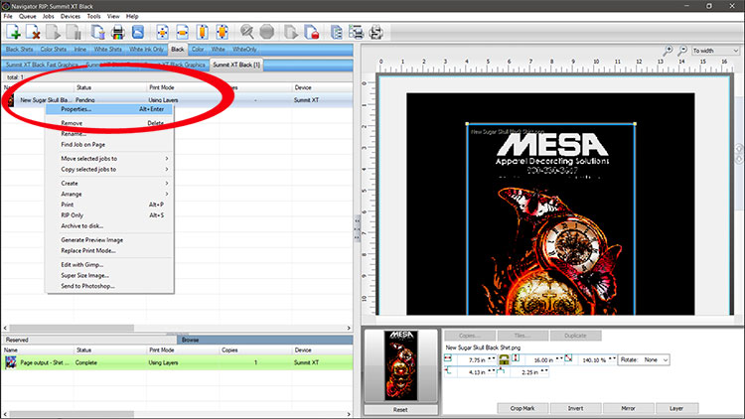Click the fourth orange fit-to-page icon
The width and height of the screenshot is (745, 419).
pos(222,33)
